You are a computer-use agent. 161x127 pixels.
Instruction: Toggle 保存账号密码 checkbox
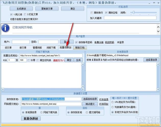click(x=76, y=42)
